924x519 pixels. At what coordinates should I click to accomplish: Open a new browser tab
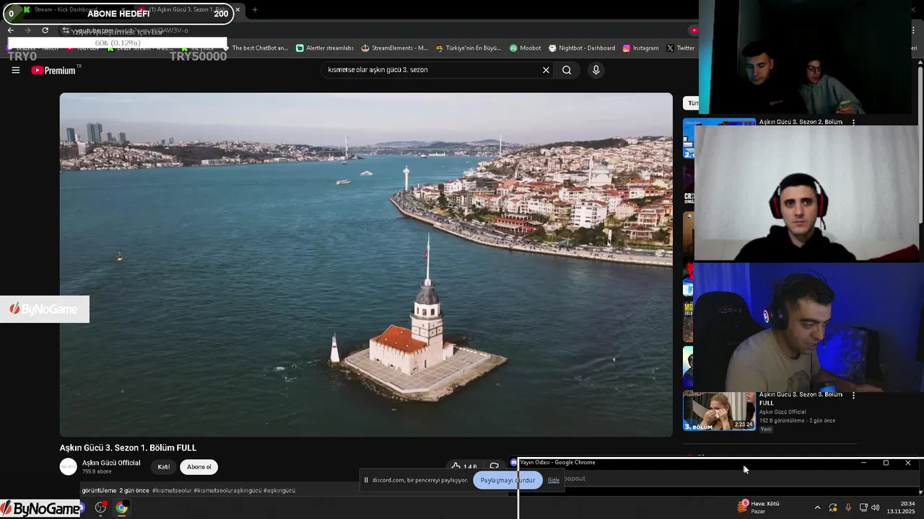255,10
